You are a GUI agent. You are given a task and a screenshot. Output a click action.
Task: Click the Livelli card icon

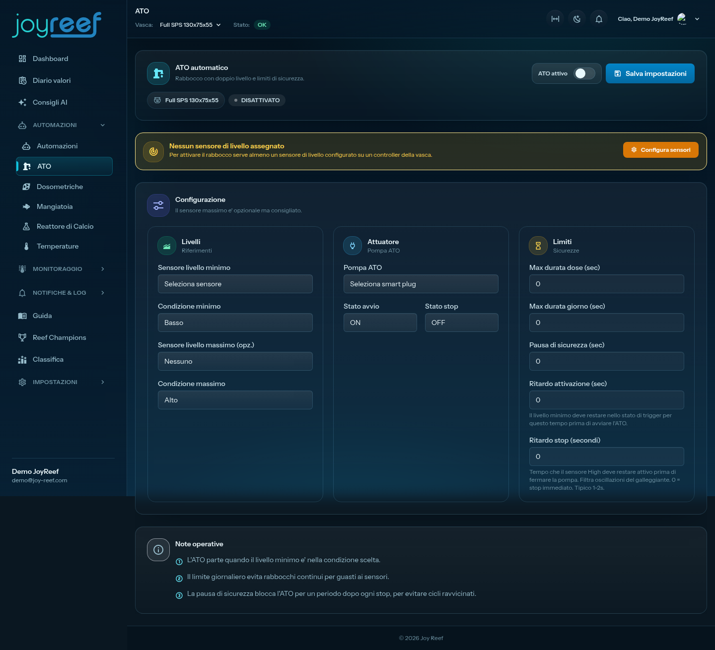point(167,246)
